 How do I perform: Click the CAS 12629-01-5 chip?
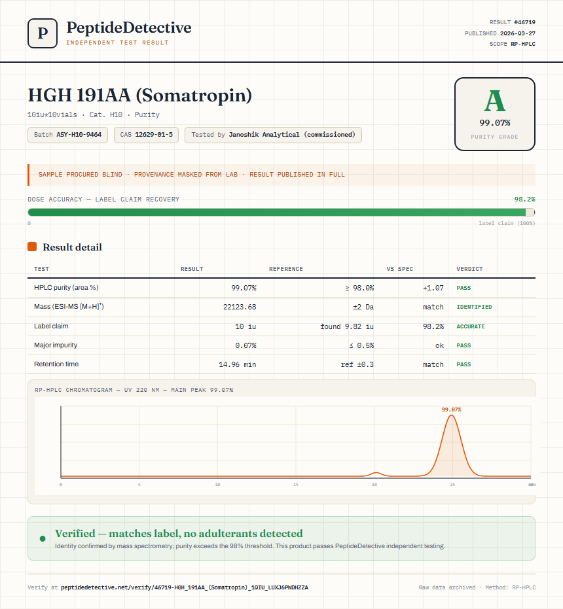[x=146, y=135]
